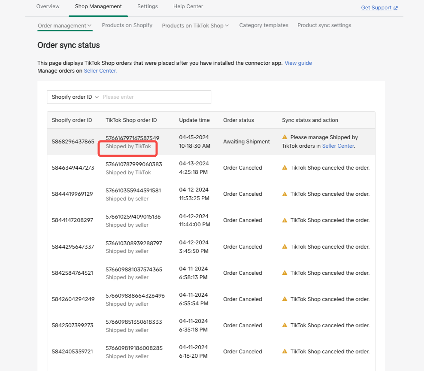Click warning icon for order 5842604294249
Viewport: 424px width, 371px height.
tap(285, 299)
